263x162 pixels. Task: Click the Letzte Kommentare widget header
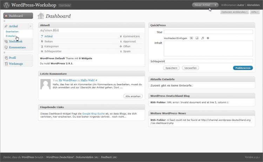(x=92, y=74)
